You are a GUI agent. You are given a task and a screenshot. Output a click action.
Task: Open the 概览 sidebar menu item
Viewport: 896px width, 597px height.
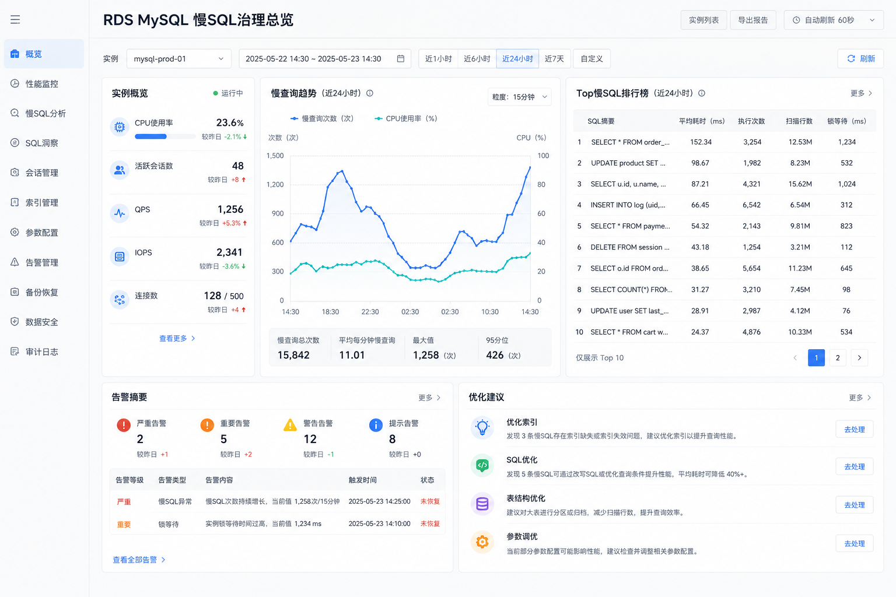44,54
